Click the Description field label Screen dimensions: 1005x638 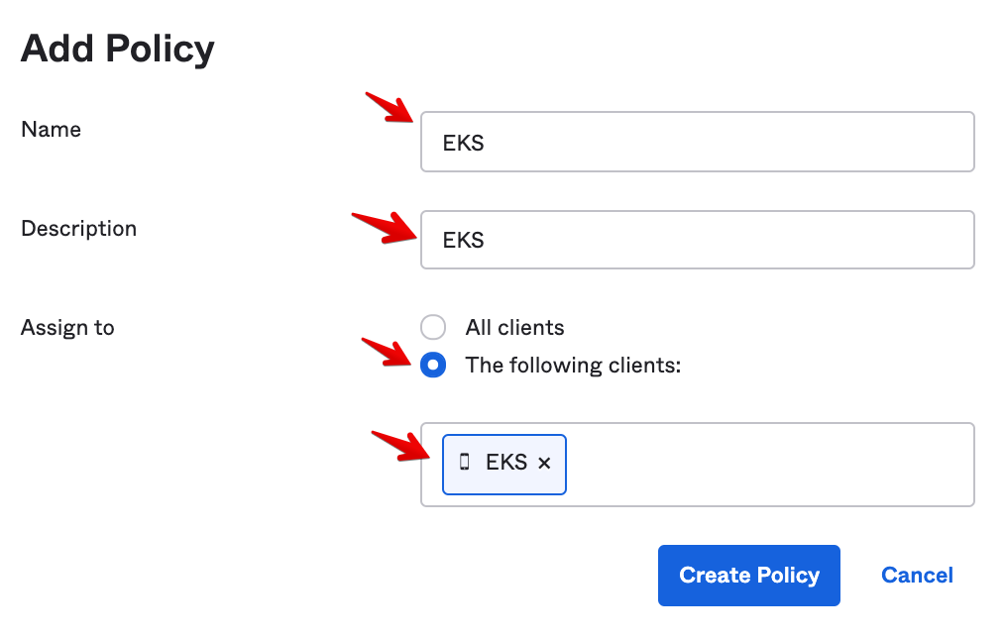(78, 228)
